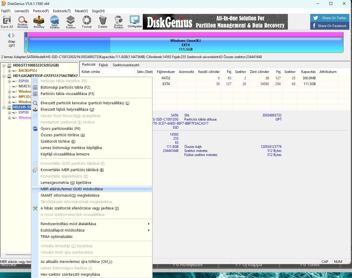The image size is (352, 278).
Task: Select MPC(D:) partition in tree
Action: 25,97
